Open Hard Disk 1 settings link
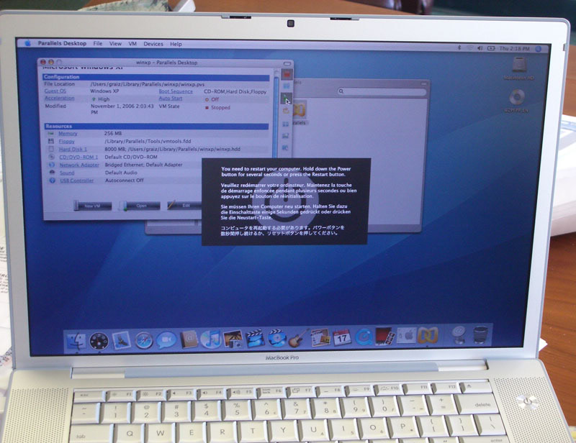 (x=73, y=149)
